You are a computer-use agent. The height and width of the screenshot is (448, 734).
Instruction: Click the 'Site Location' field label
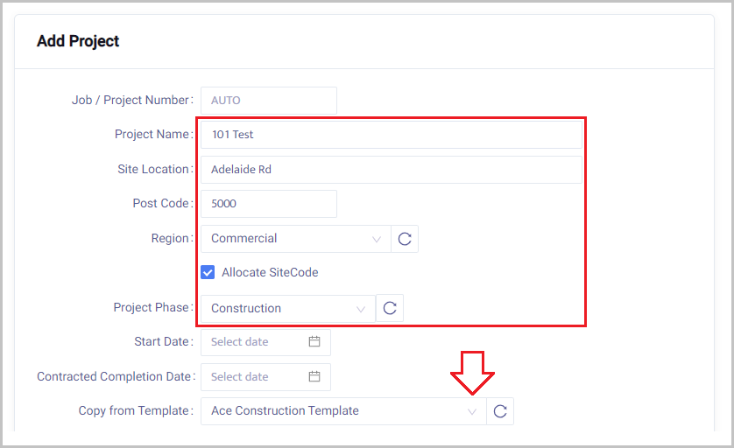153,169
